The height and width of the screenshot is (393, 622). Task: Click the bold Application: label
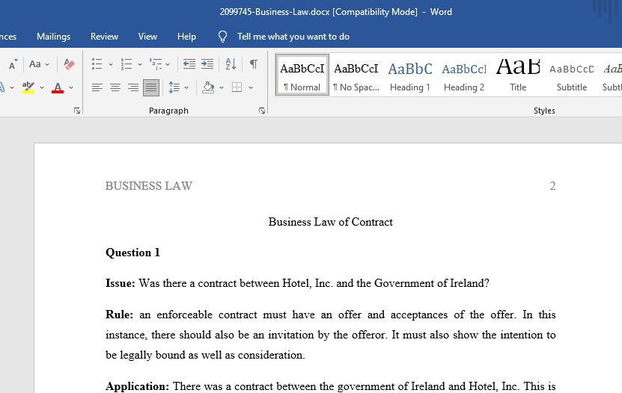(137, 386)
